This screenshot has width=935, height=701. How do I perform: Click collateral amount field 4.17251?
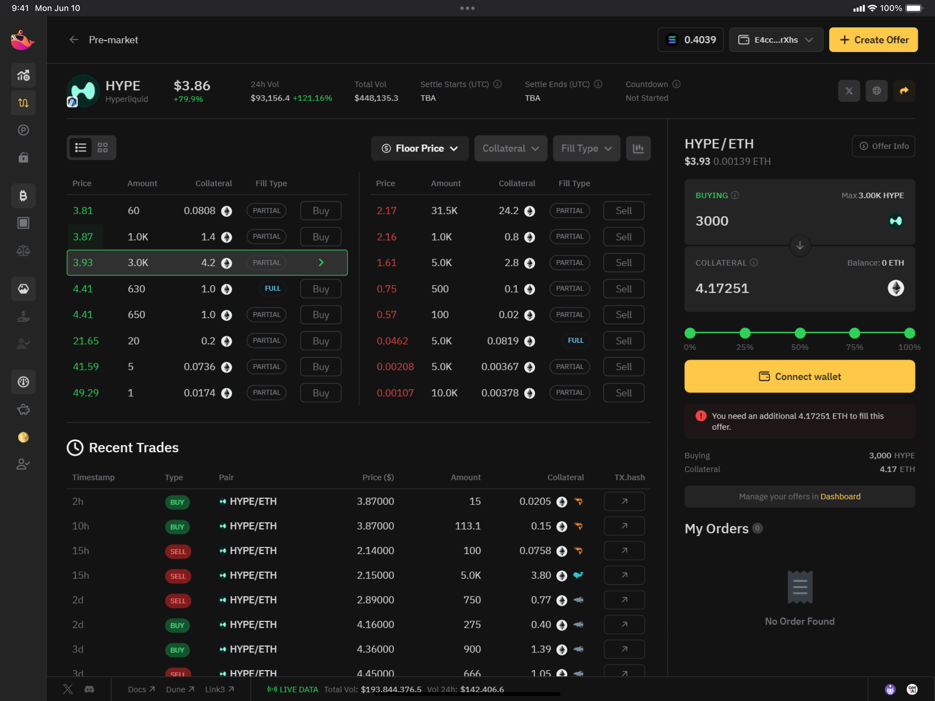coord(787,288)
